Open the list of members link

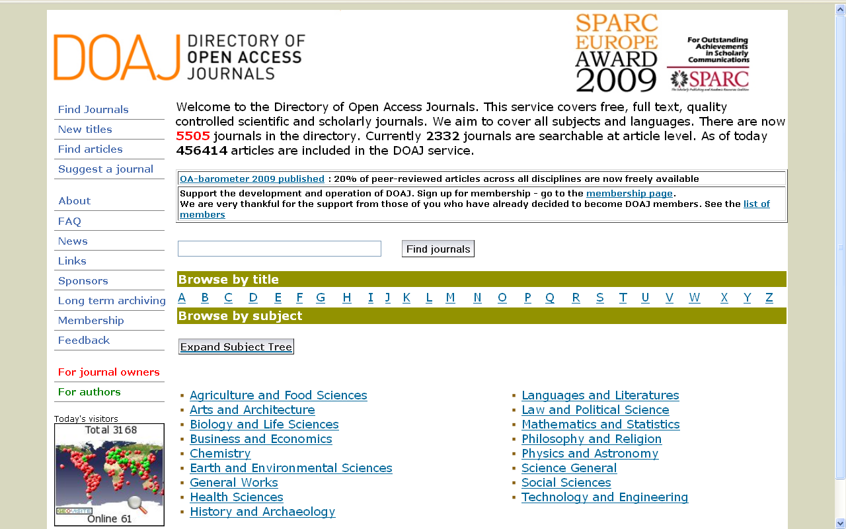[x=757, y=204]
